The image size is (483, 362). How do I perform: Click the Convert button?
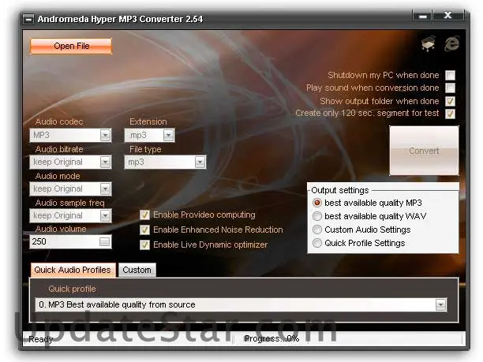424,151
